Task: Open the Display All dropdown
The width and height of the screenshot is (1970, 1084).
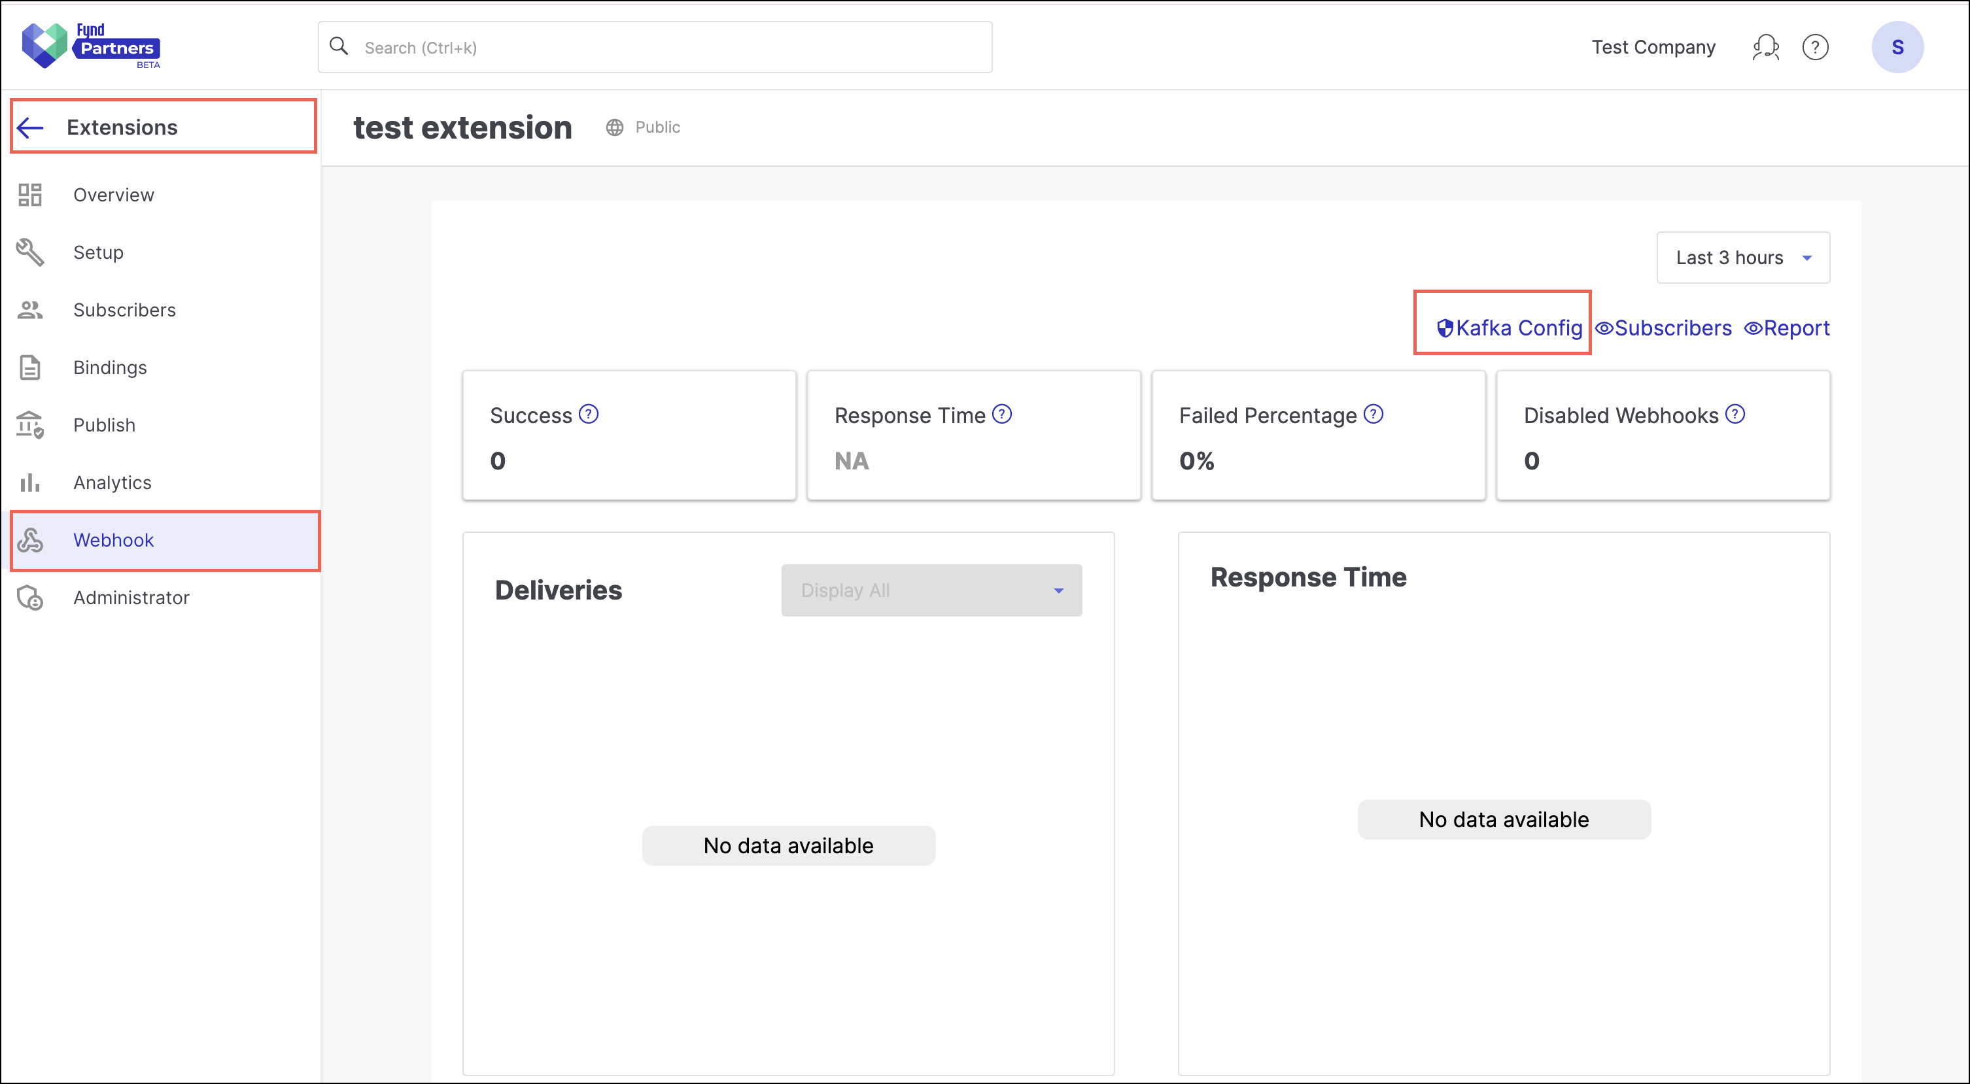Action: tap(931, 590)
